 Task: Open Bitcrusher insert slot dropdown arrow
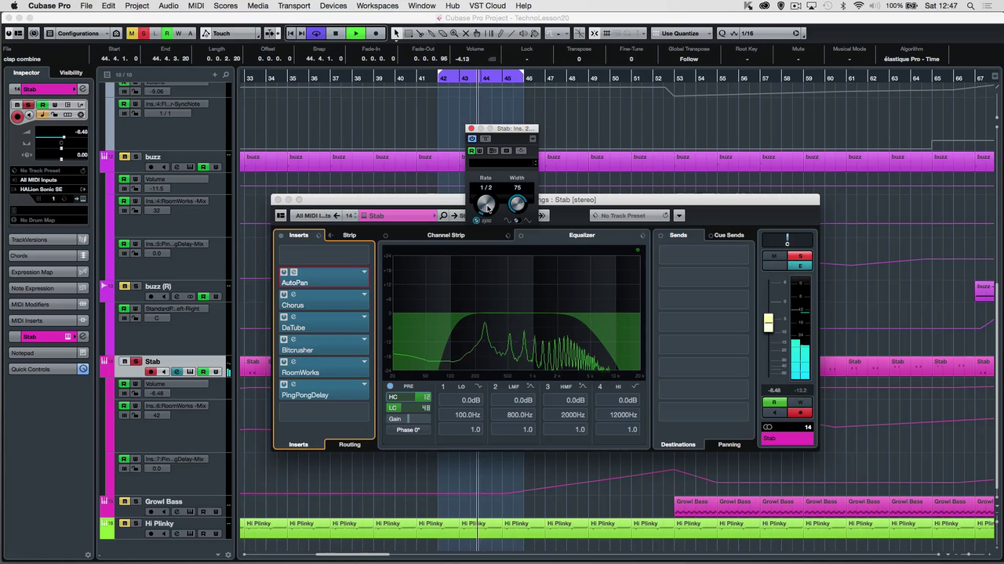coord(364,339)
